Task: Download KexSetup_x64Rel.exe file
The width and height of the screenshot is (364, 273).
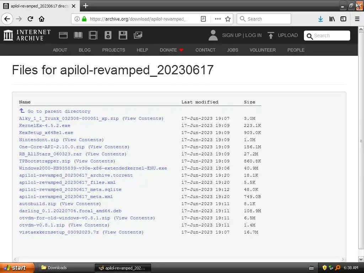Action: coord(46,133)
